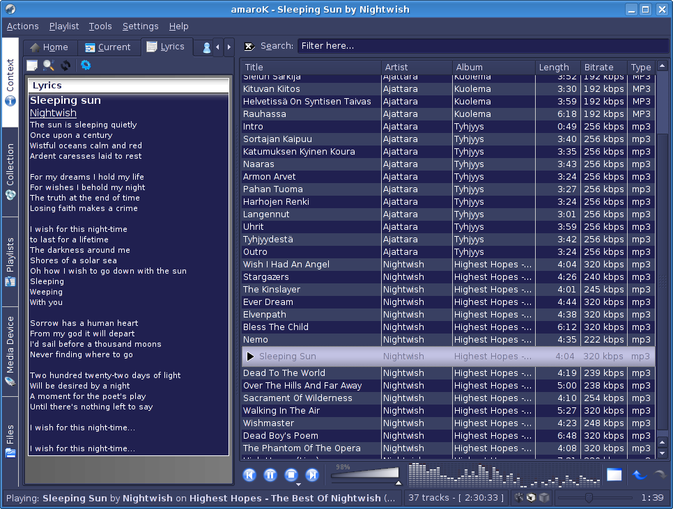Click the amaroK icon in title bar
Screen dimensions: 673x509
pyautogui.click(x=10, y=9)
